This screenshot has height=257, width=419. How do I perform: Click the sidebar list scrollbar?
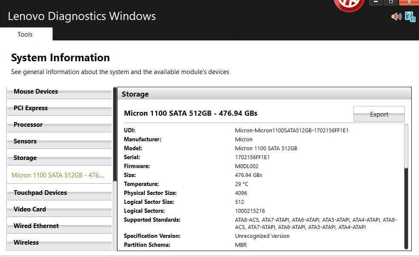(115, 169)
